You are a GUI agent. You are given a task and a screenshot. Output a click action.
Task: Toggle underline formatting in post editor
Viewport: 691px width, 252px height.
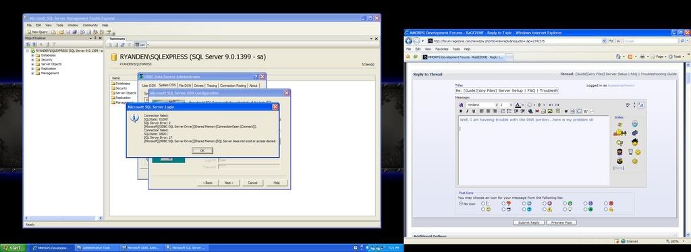coord(474,111)
